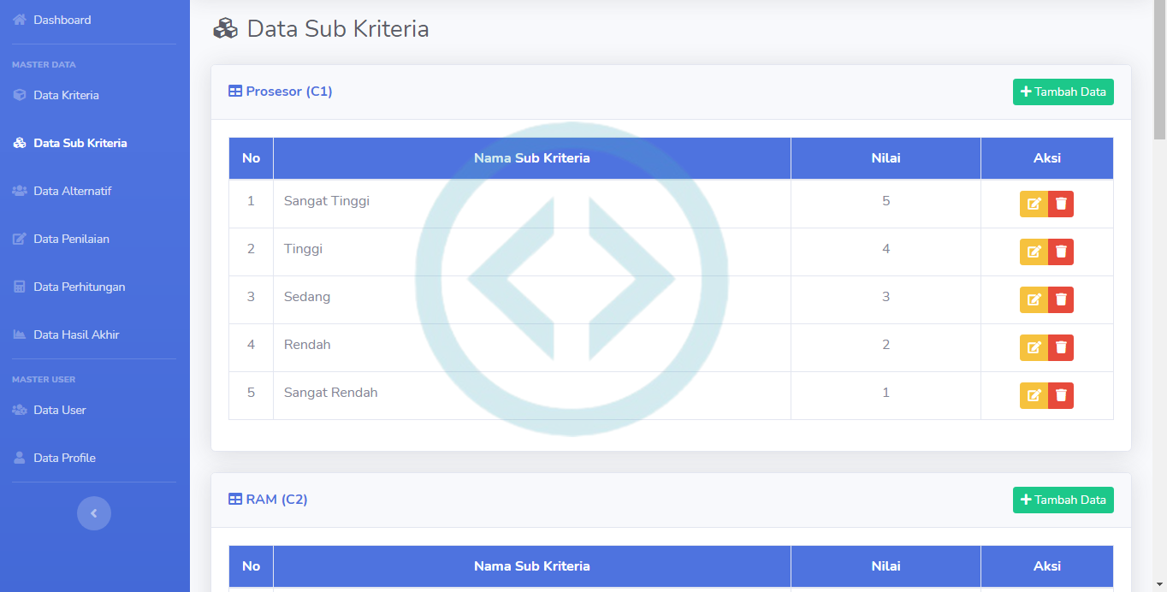
Task: Trash the Tinggi sub kriteria row
Action: tap(1061, 252)
